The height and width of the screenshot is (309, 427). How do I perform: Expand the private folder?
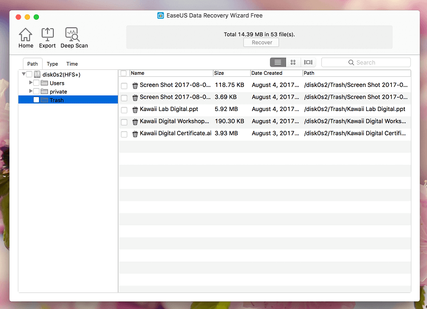point(31,91)
